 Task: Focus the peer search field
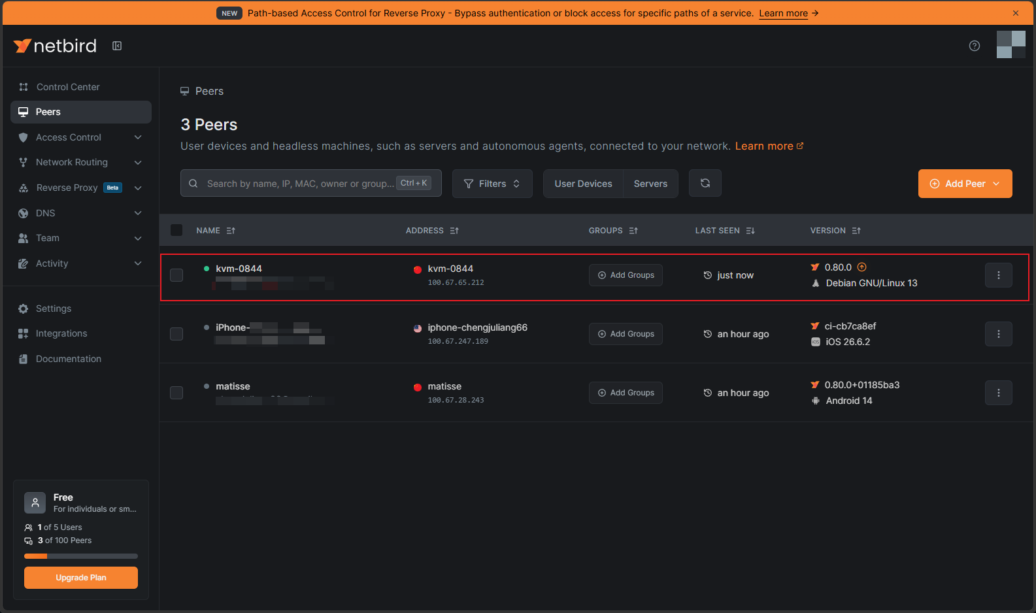(311, 184)
